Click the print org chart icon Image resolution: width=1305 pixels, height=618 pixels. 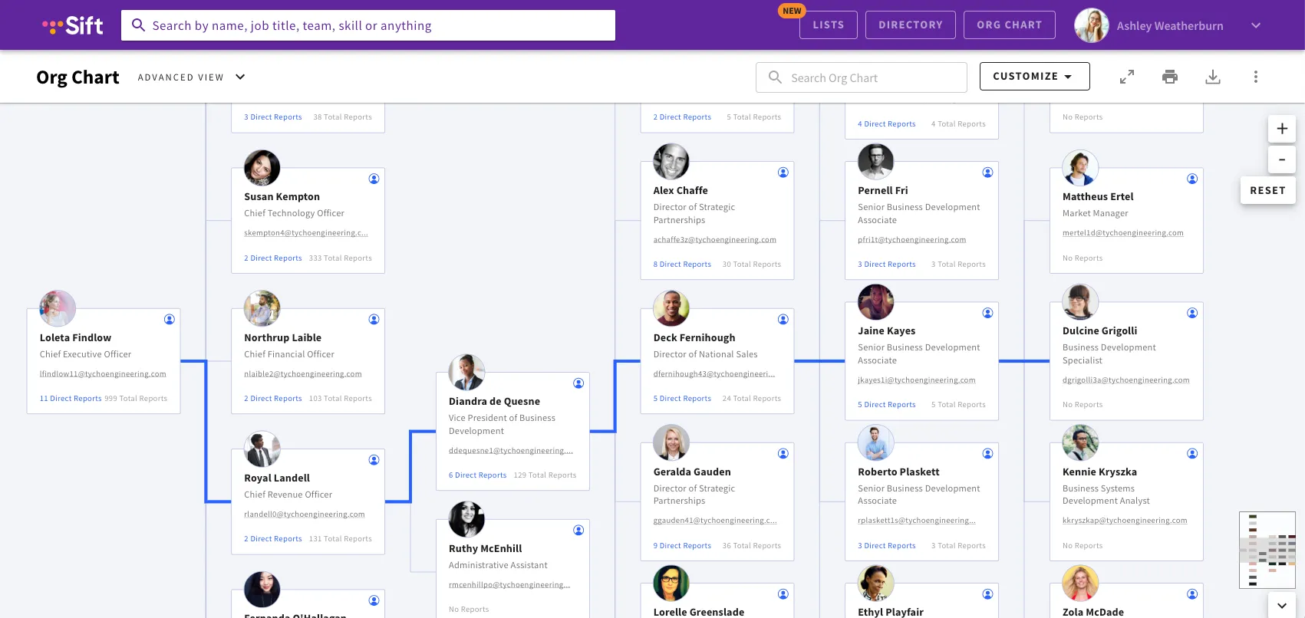[x=1169, y=77]
